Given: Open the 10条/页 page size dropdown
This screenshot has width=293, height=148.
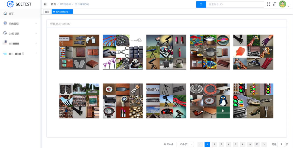Looking at the screenshot, I should 185,144.
